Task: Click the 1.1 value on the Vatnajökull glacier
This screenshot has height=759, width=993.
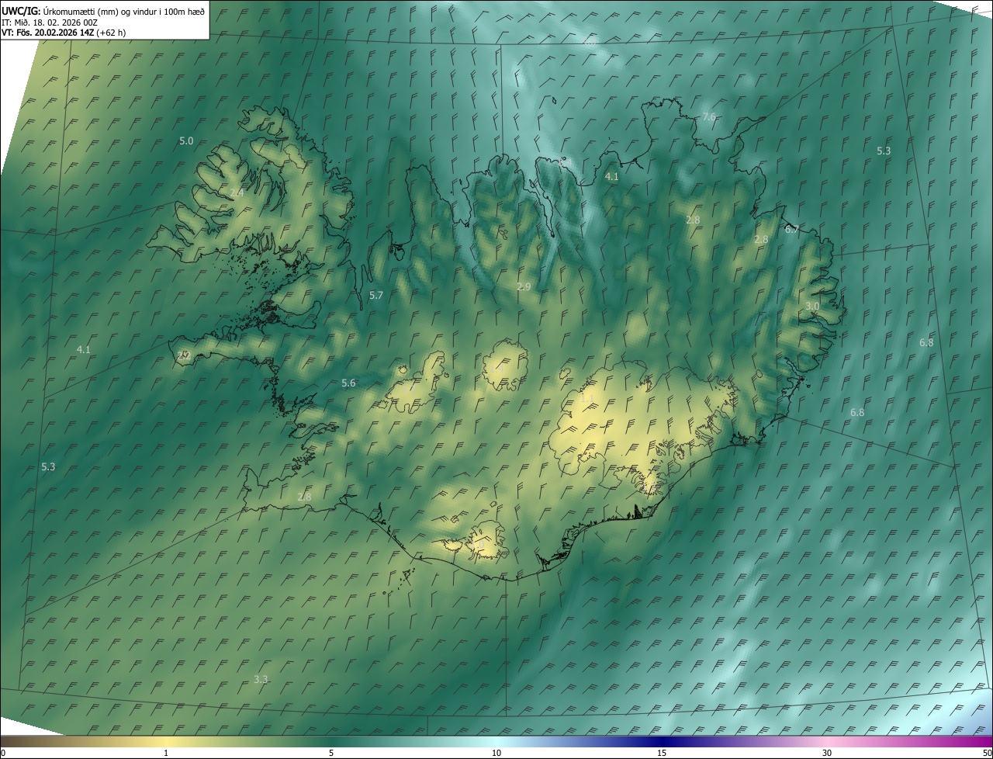Action: click(x=587, y=399)
